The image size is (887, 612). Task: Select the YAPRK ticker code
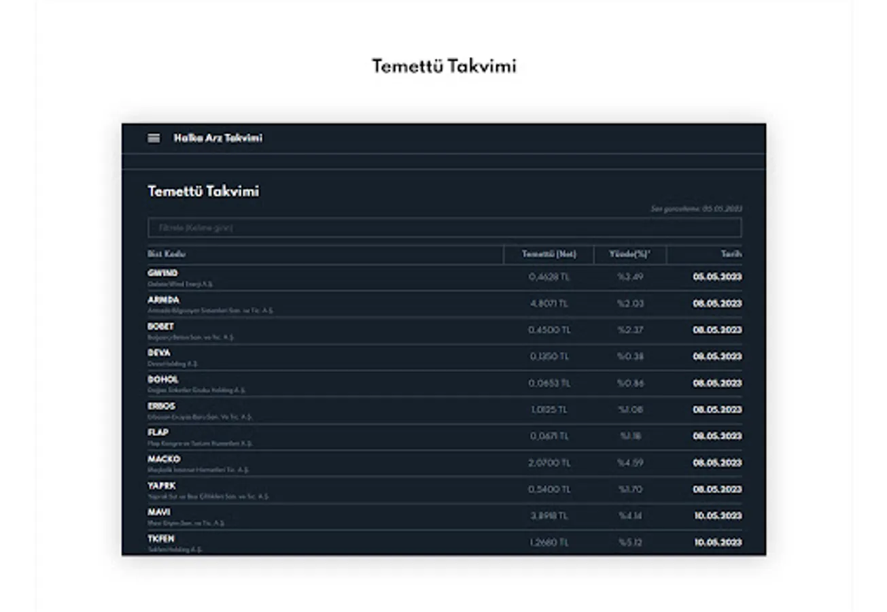(162, 486)
